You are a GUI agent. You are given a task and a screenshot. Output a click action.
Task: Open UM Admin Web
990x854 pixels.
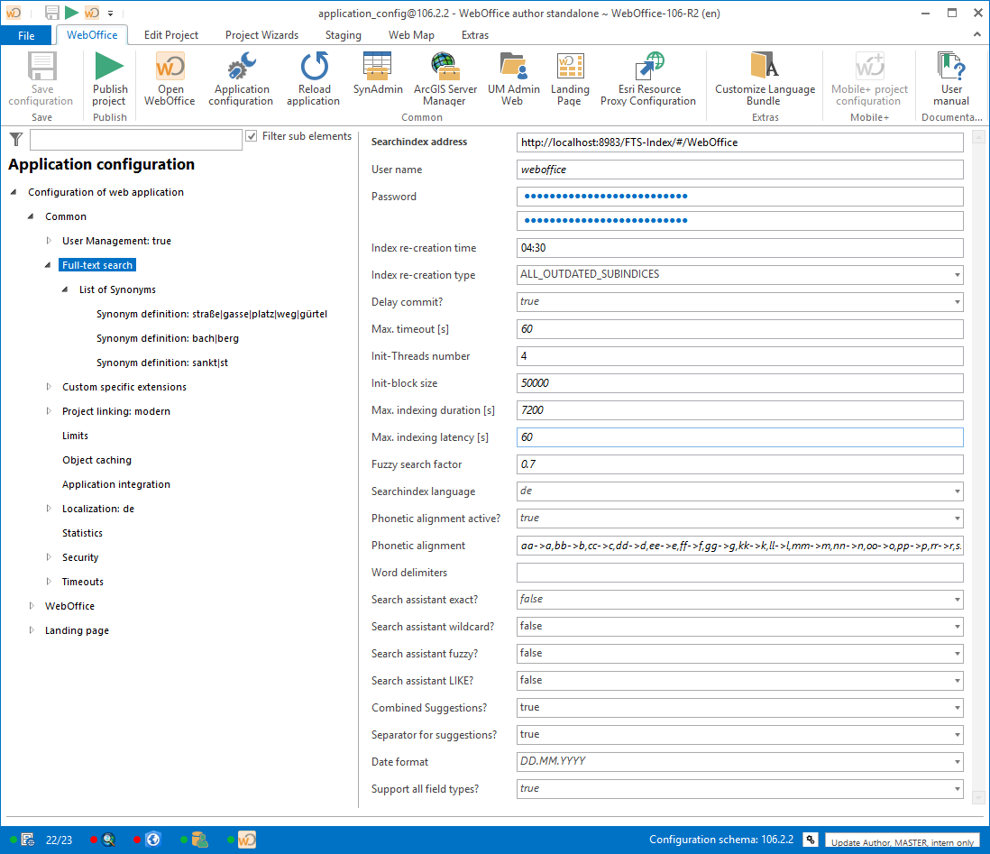tap(513, 78)
